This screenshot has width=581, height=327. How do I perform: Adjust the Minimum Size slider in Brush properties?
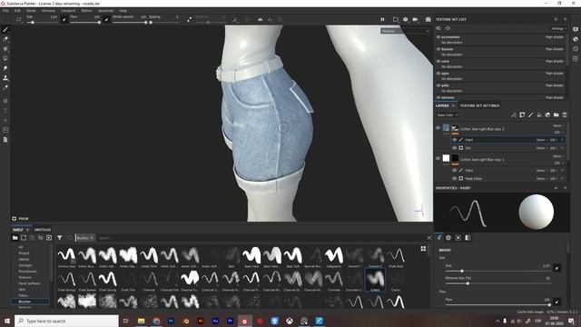click(x=498, y=283)
